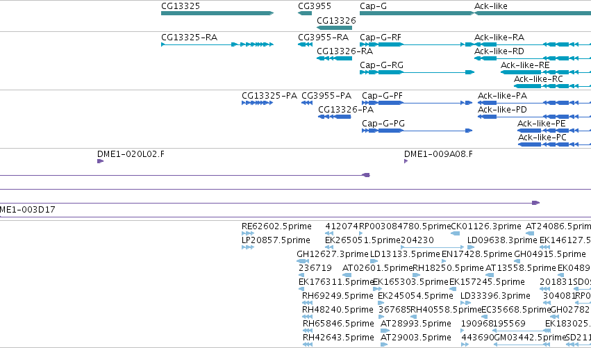Select the CG13326 gene bar
Viewport: 591px width, 348px height.
point(334,28)
